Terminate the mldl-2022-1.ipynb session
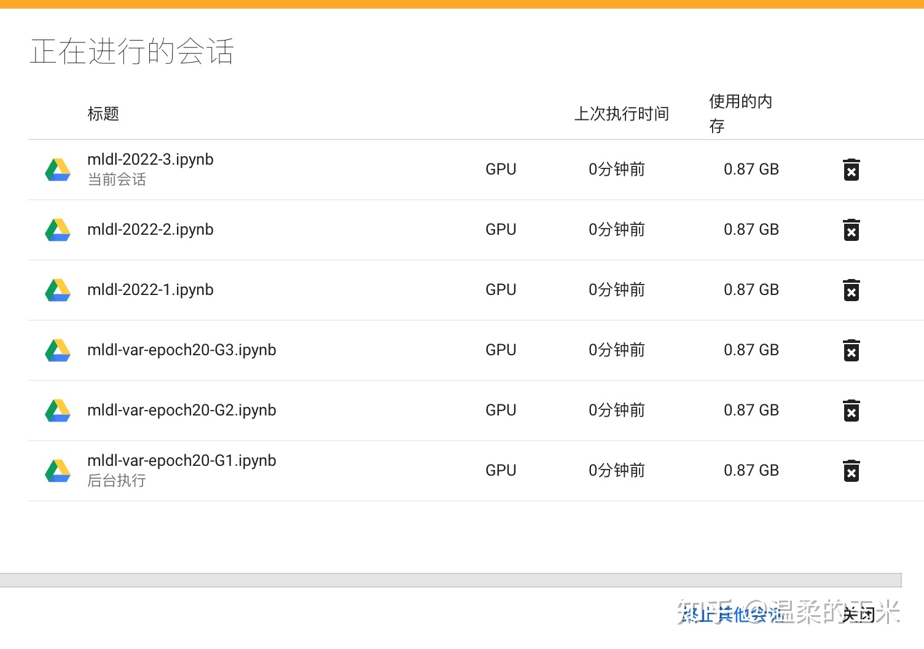This screenshot has height=649, width=924. 850,290
